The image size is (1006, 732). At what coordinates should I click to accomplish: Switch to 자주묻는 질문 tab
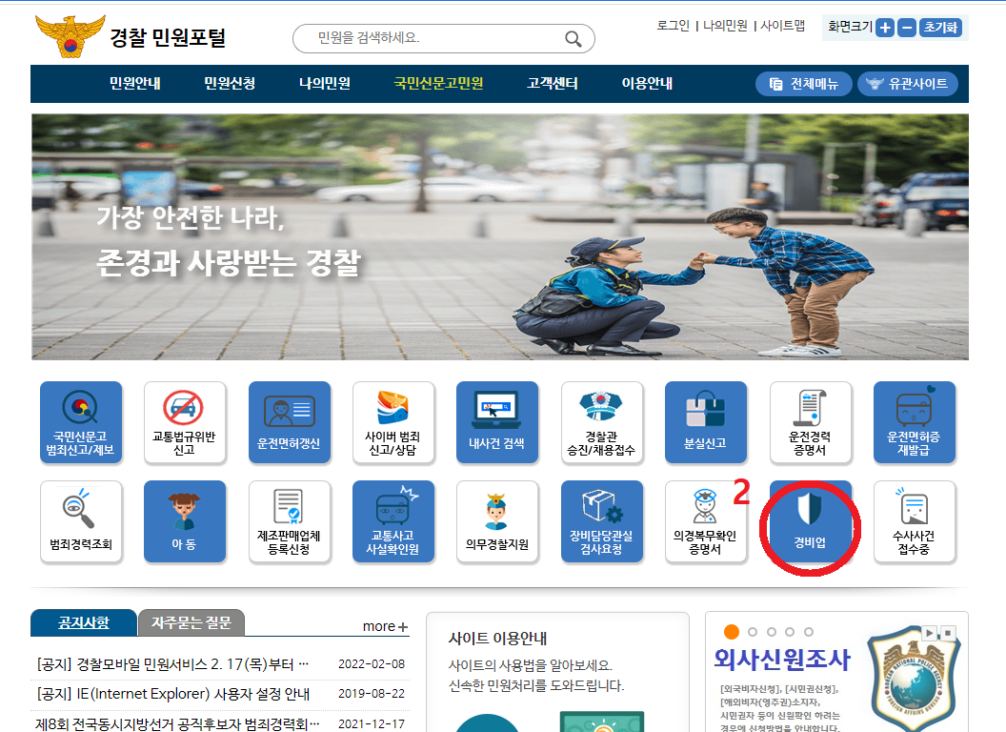point(191,622)
